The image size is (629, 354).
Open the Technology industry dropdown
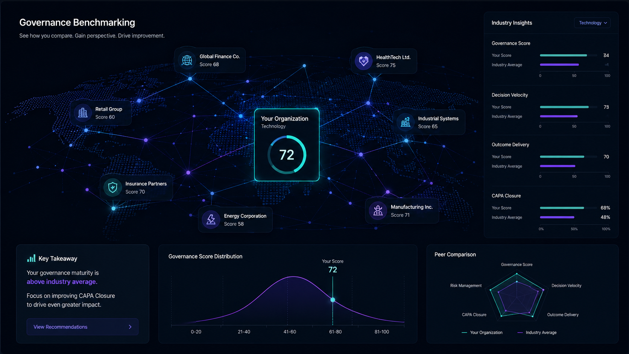[592, 23]
